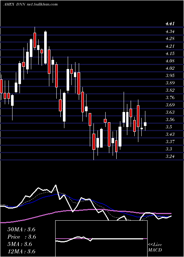Image resolution: width=184 pixels, height=257 pixels.
Task: Click the 3.89 price axis label
Action: click(170, 83)
